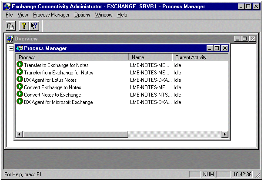Click the green status icon for Transfer from Exchange for Notes
The width and height of the screenshot is (264, 181).
click(20, 72)
